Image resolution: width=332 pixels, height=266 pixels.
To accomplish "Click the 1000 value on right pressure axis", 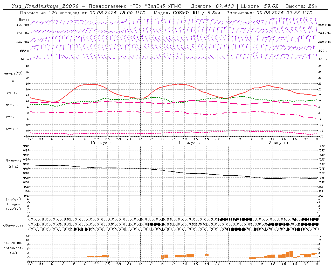I will point(321,182).
